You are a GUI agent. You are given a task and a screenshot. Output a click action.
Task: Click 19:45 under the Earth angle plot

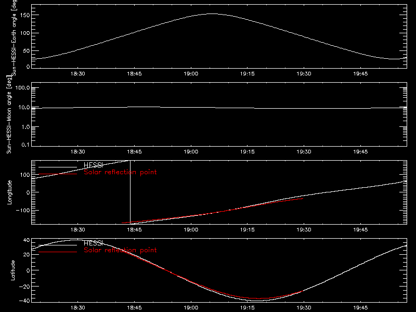(x=360, y=74)
